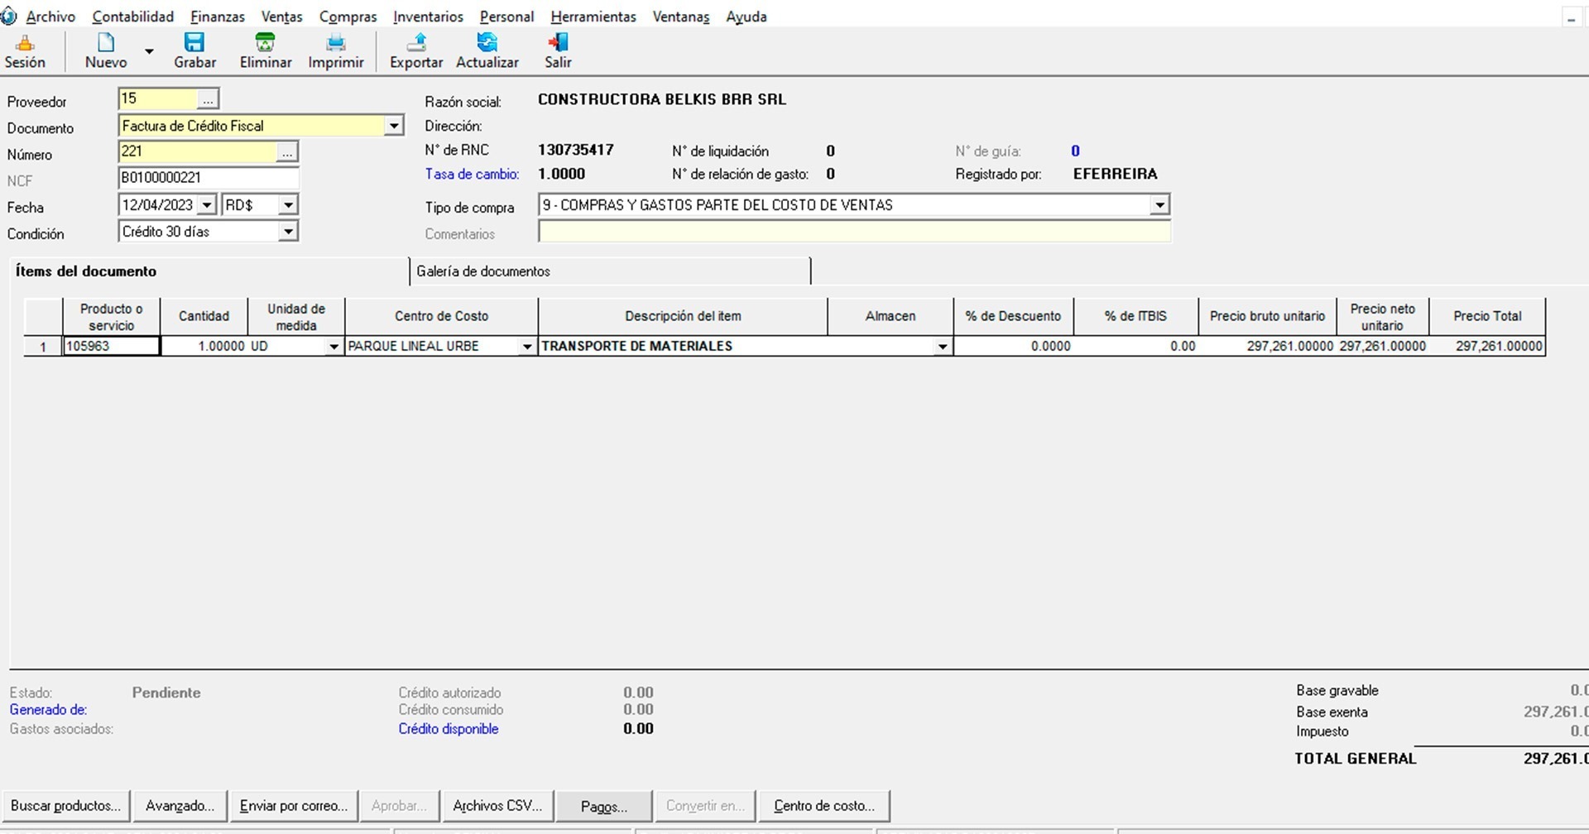
Task: Click the Comentarios text field
Action: point(854,232)
